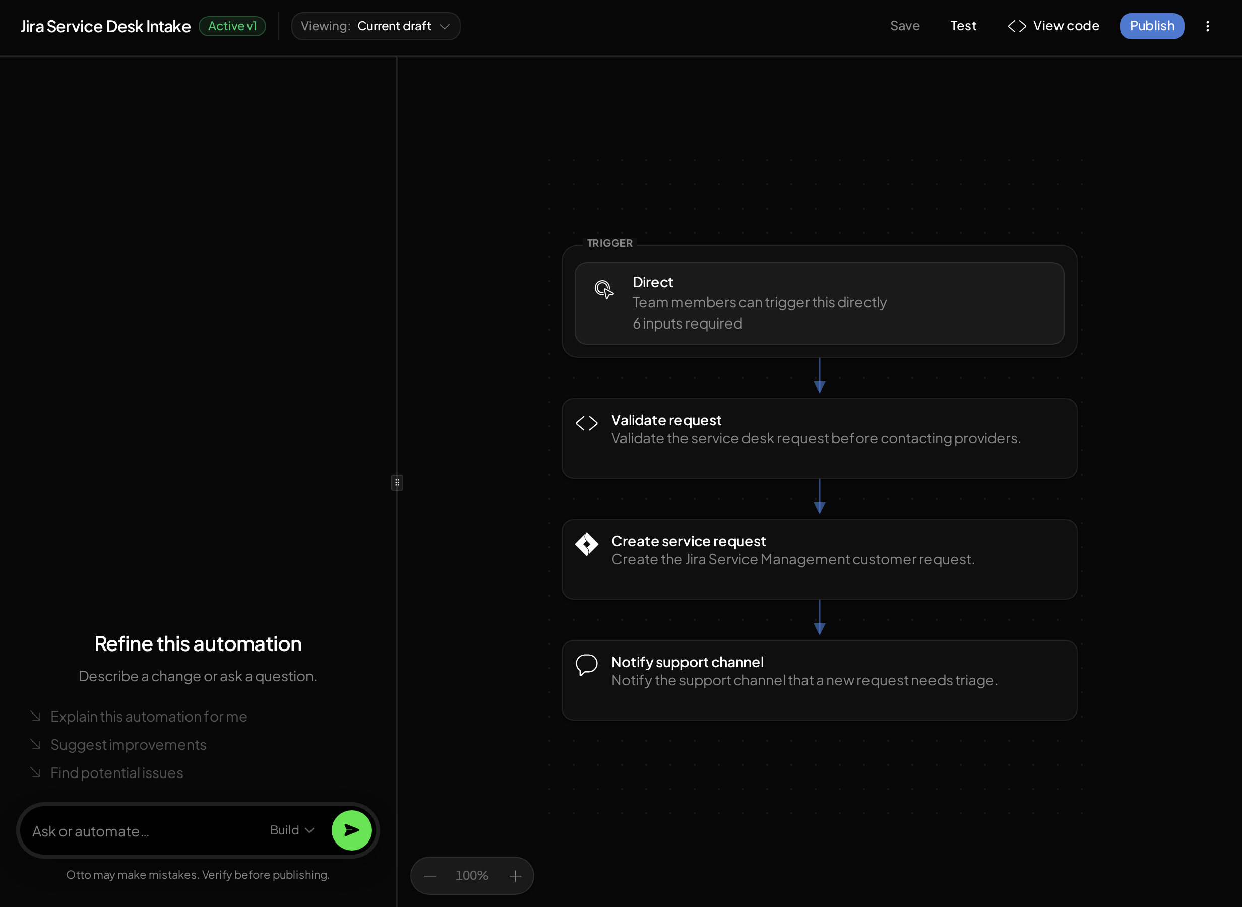Image resolution: width=1242 pixels, height=907 pixels.
Task: Click the 6 inputs required text
Action: (688, 324)
